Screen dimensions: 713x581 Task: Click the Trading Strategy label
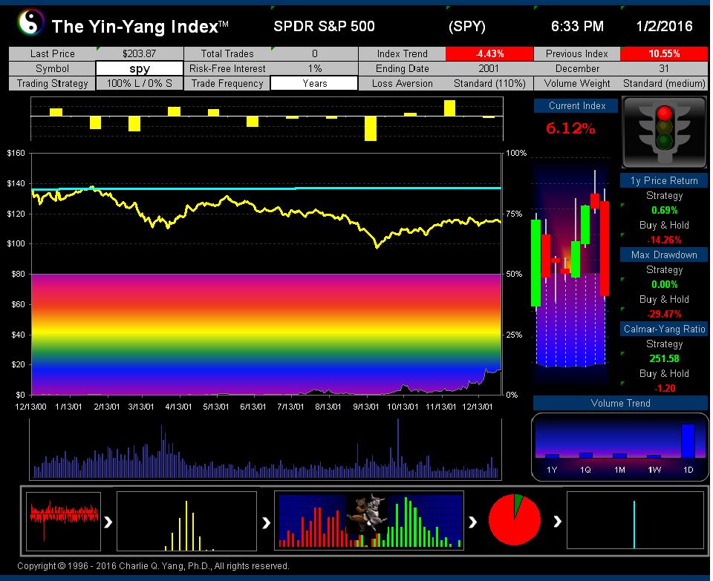click(x=52, y=84)
